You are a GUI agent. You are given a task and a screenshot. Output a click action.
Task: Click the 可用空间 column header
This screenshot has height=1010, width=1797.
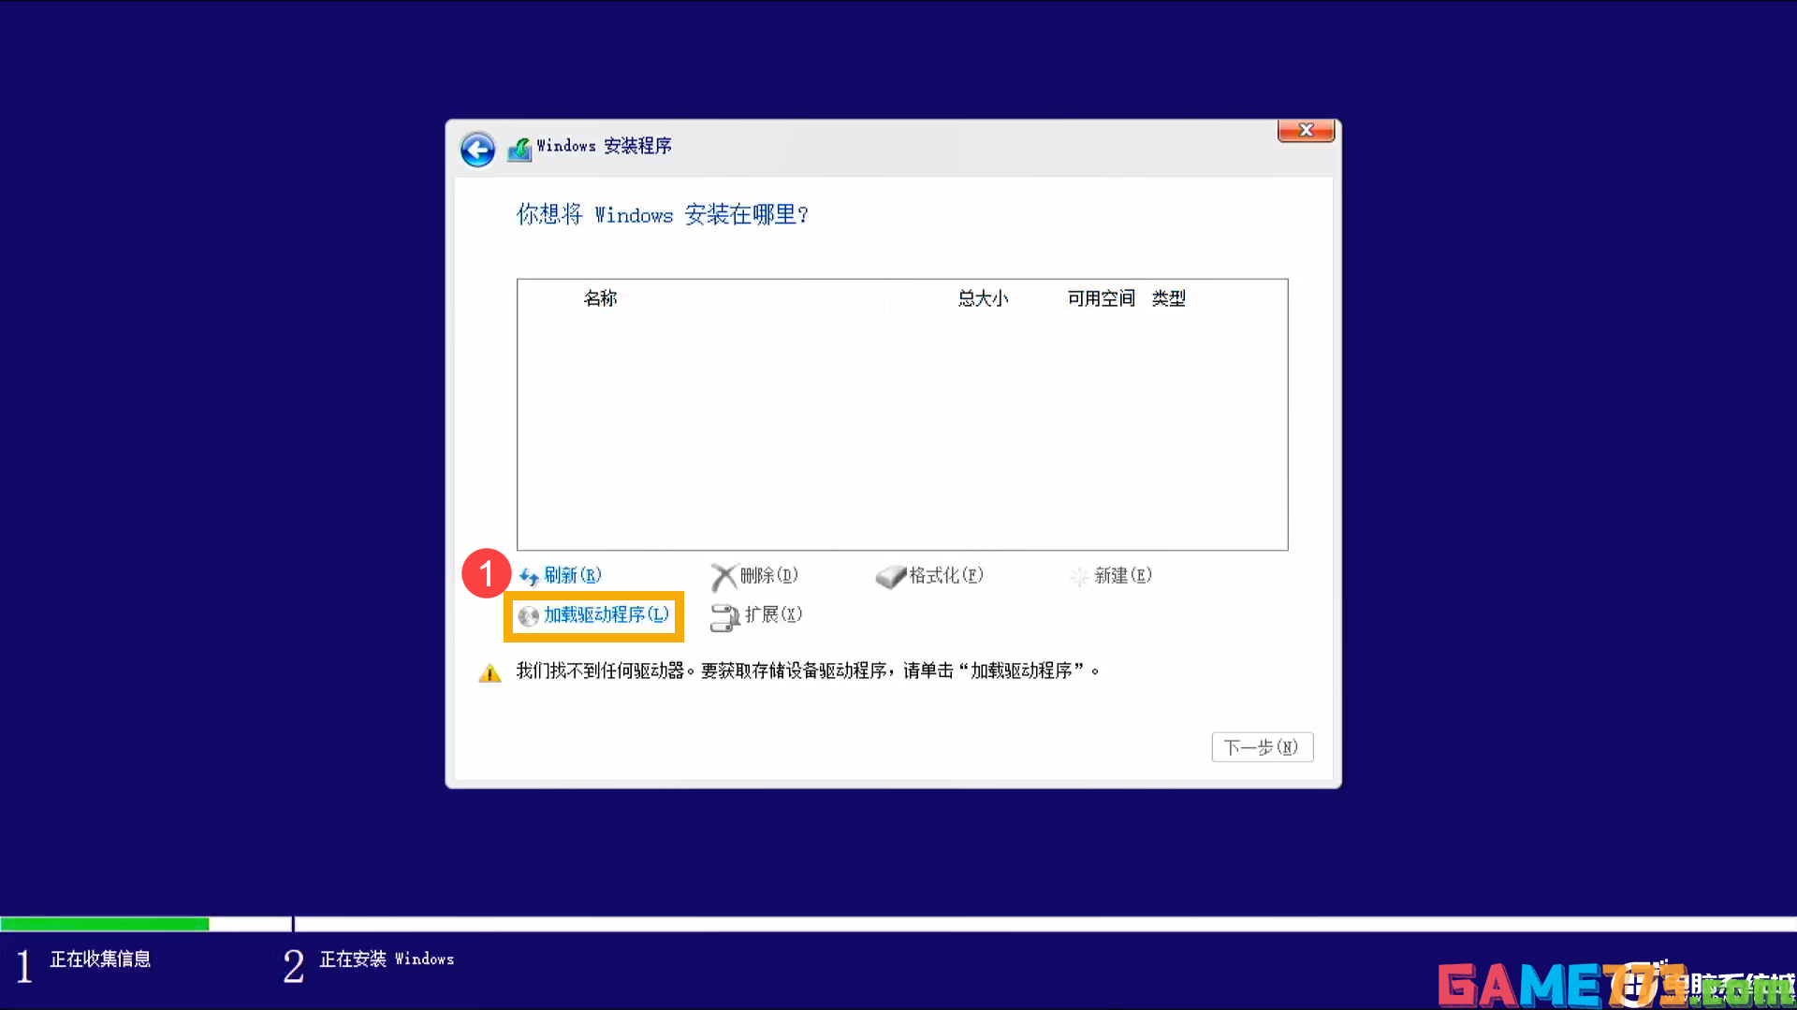tap(1101, 298)
